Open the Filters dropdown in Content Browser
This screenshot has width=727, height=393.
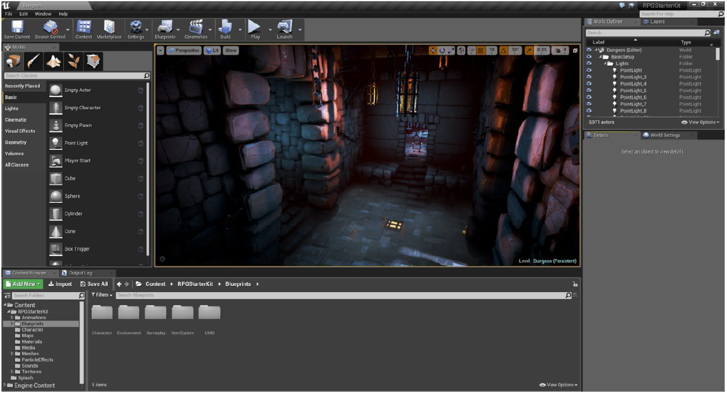pos(102,295)
